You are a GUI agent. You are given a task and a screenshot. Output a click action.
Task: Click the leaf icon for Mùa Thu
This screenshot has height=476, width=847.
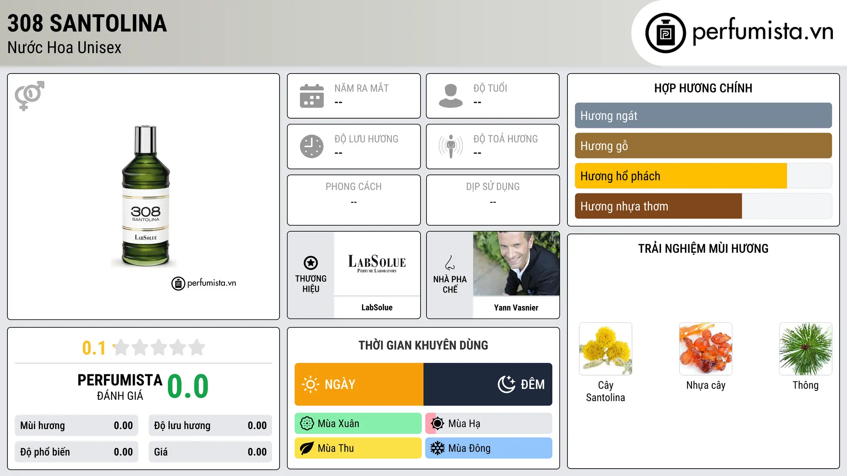307,448
